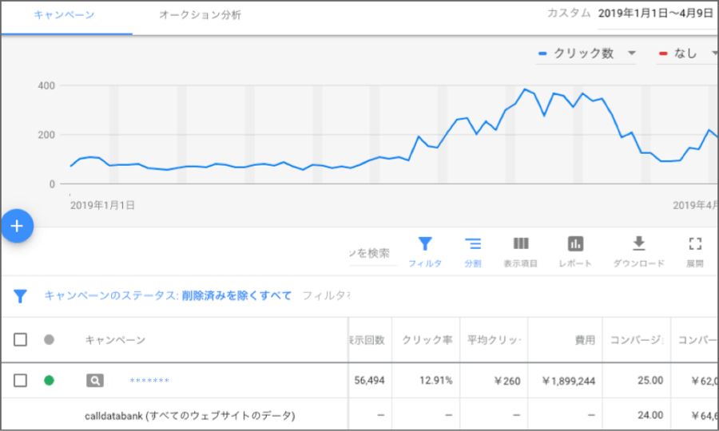Screen dimensions: 719x431
Task: Click the blue filter funnel beside status
Action: pyautogui.click(x=21, y=296)
